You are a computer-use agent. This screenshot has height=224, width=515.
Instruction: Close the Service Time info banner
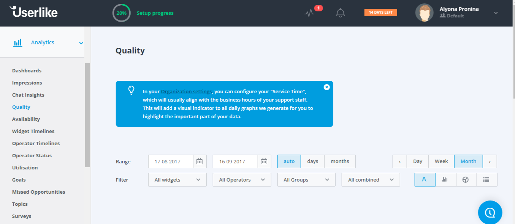click(x=326, y=87)
